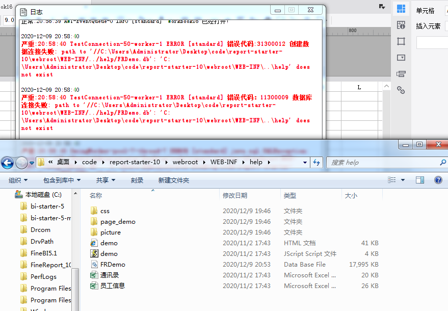Screen dimensions: 448x311
Task: Open Explorer help question mark
Action: (x=438, y=180)
